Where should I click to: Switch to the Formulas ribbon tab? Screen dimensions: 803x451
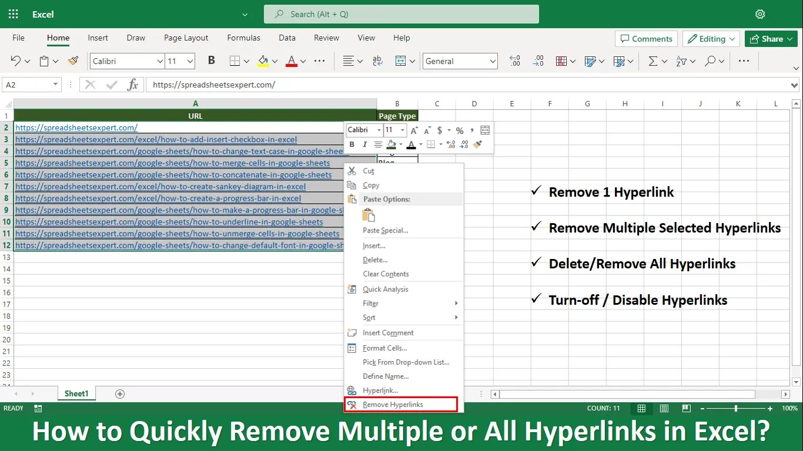coord(243,38)
